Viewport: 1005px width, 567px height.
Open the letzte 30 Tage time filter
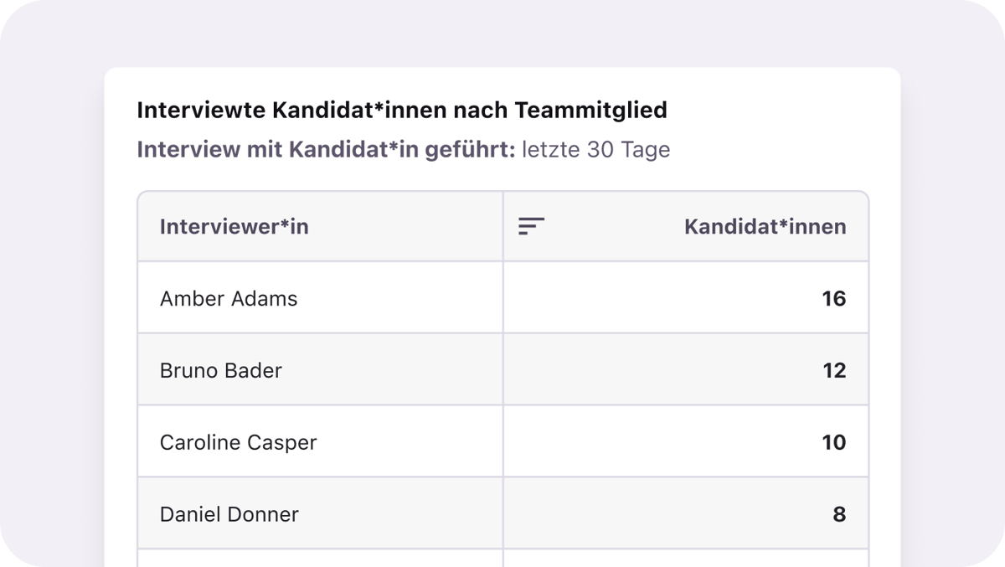(595, 150)
